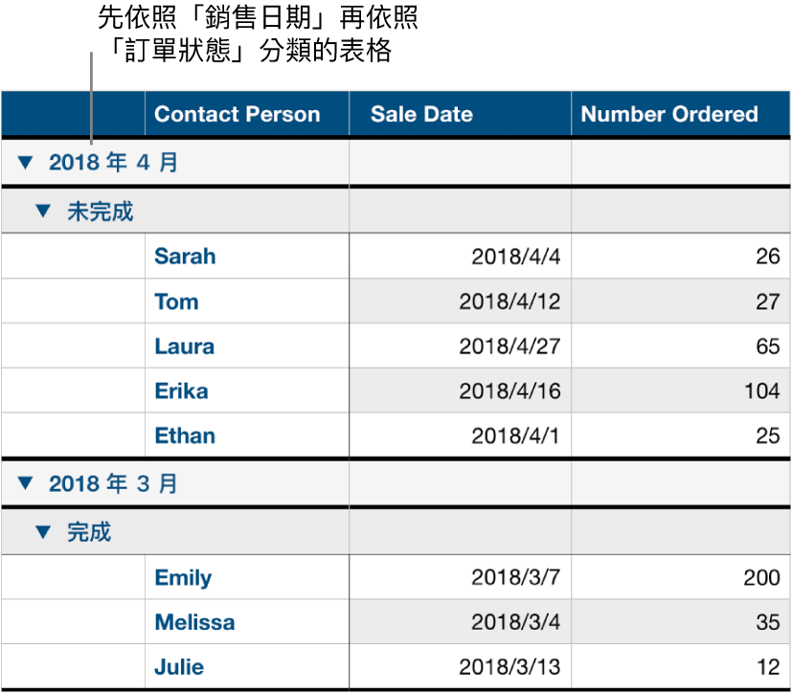Collapse the 2018 年 3 月 group

(25, 483)
